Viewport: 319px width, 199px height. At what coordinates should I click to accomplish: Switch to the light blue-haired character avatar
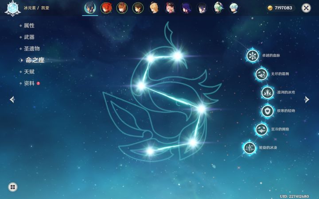[x=234, y=8]
